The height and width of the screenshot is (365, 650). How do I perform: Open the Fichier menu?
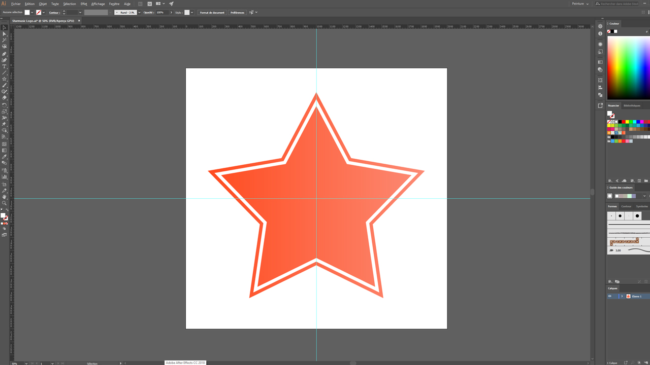pyautogui.click(x=16, y=4)
